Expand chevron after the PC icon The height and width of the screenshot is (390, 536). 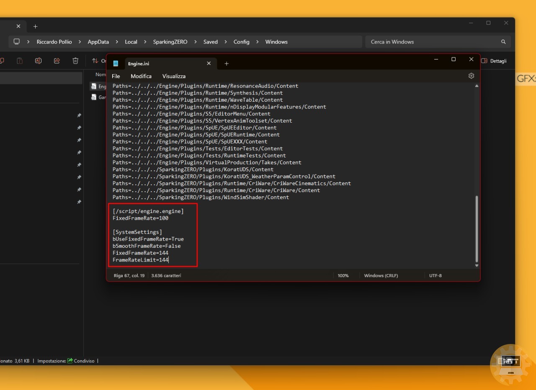click(x=28, y=42)
